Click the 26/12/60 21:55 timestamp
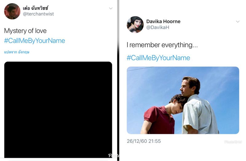Screen dimensions: 246x161 pos(144,141)
